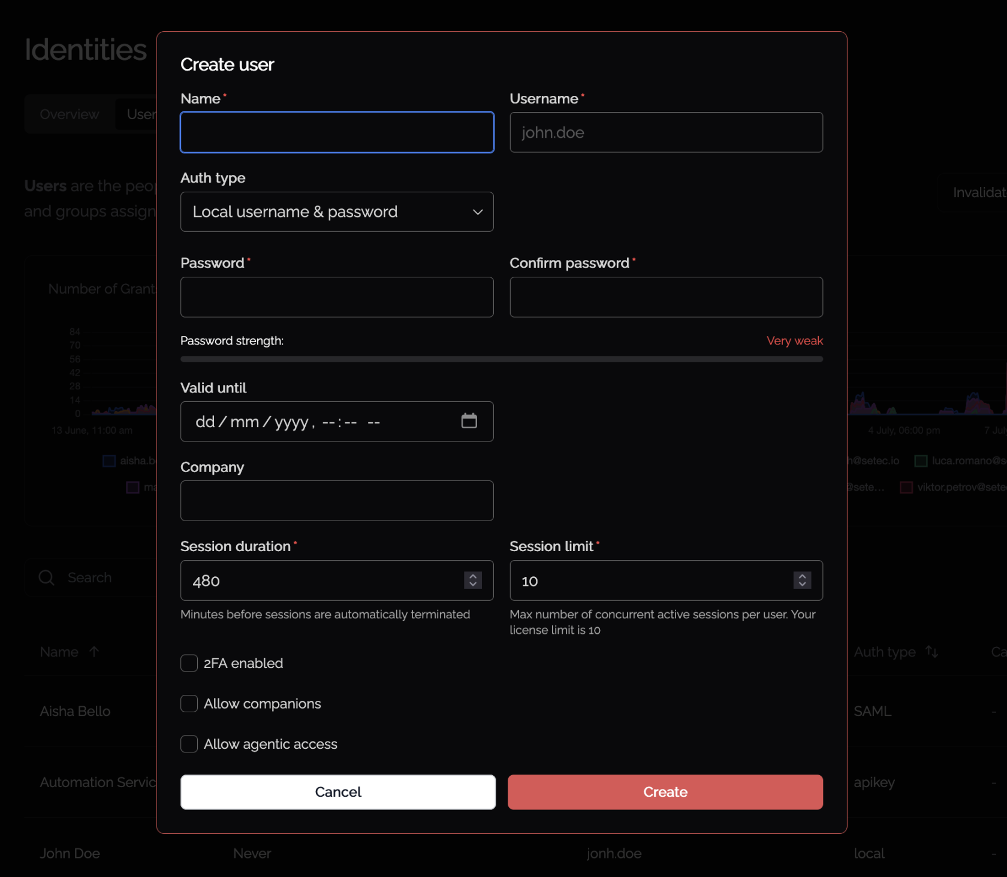The height and width of the screenshot is (877, 1007).
Task: Sort by the Name column arrow
Action: point(94,651)
